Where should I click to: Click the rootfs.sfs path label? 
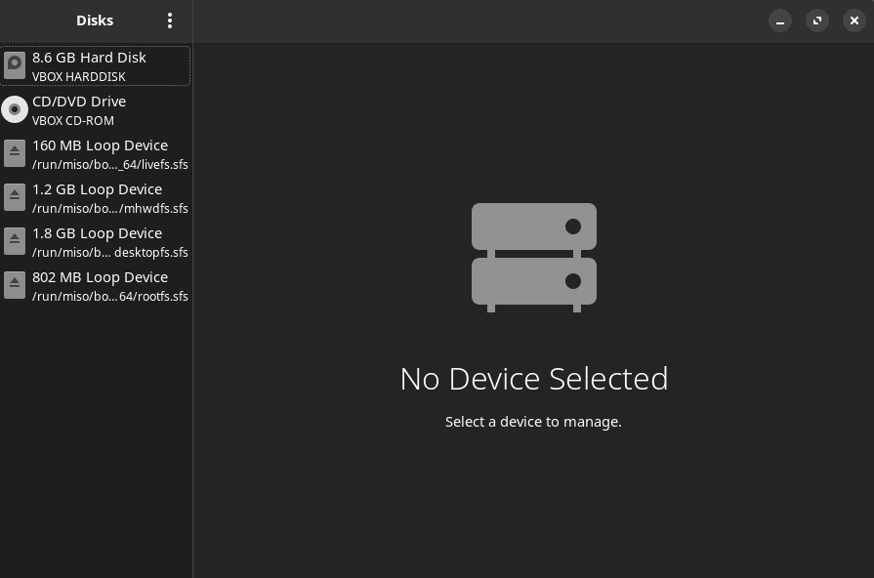point(110,296)
